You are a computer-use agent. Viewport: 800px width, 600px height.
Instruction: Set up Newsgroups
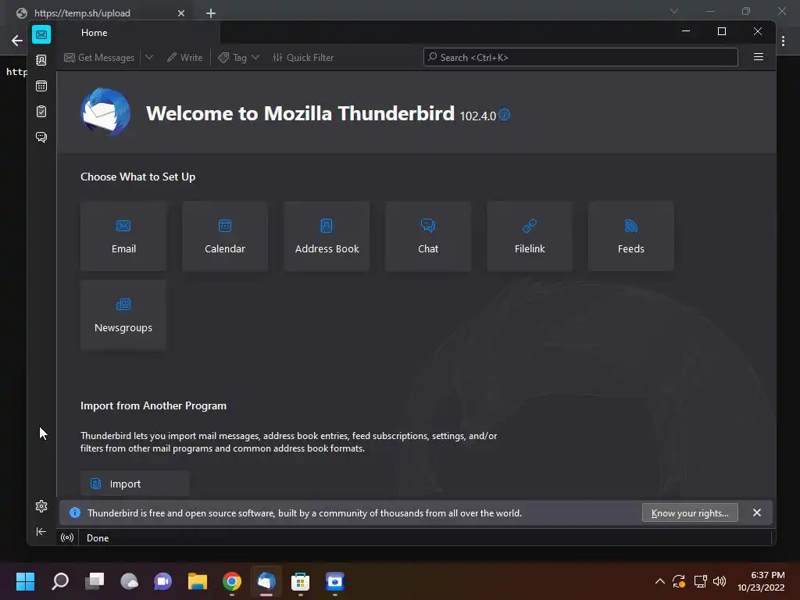click(123, 315)
